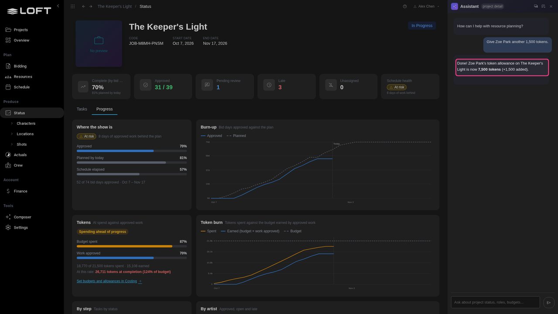Click the No preview project thumbnail
Screen dimensions: 558x314
pyautogui.click(x=99, y=44)
